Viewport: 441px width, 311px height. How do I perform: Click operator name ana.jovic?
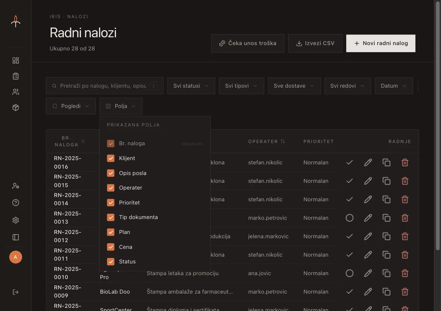(x=260, y=273)
